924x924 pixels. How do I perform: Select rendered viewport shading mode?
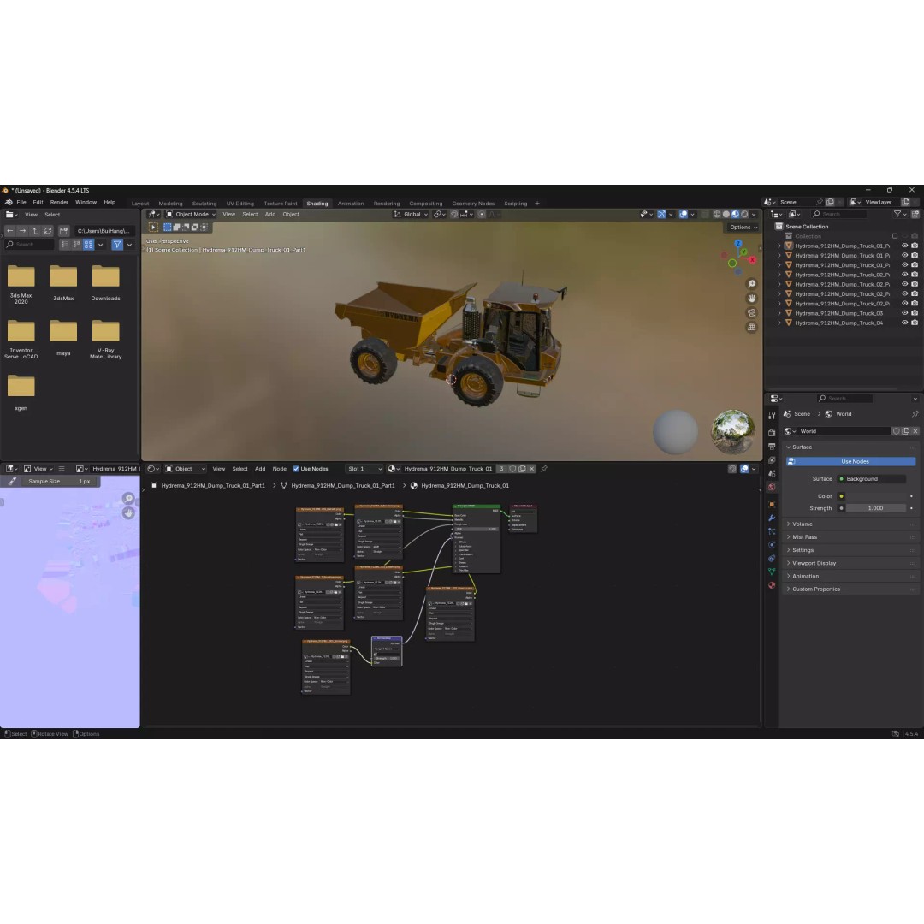click(744, 215)
